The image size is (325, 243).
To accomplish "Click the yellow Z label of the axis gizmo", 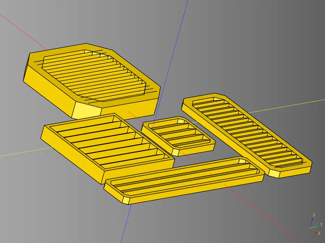I will point(314,215).
